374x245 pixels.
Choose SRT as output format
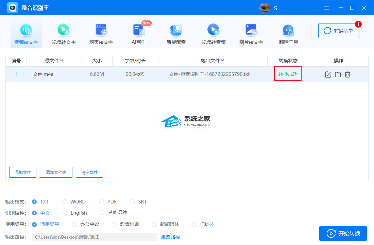pyautogui.click(x=132, y=202)
